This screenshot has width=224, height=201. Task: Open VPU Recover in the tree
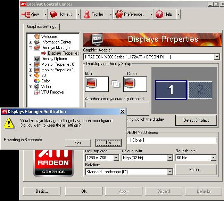pos(53,92)
